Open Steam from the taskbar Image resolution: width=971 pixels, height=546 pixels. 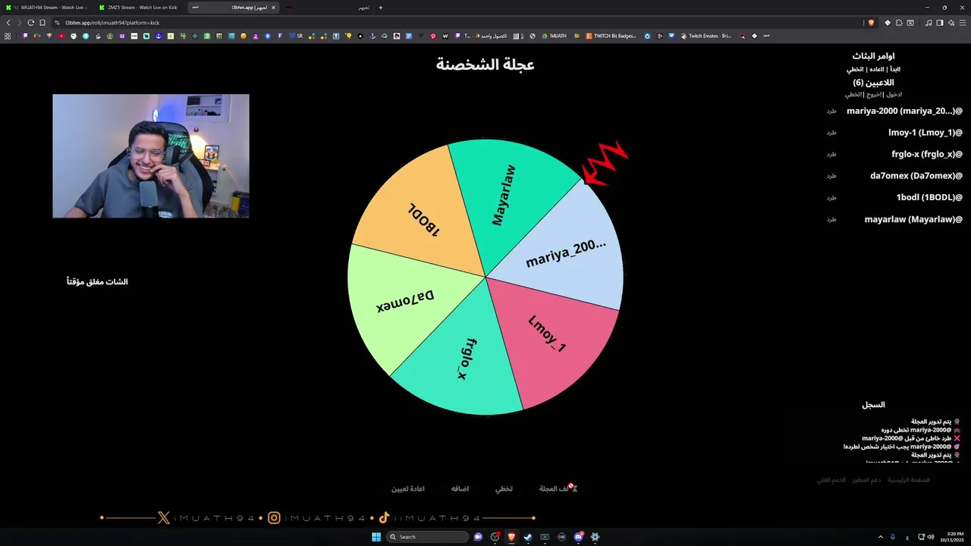528,537
